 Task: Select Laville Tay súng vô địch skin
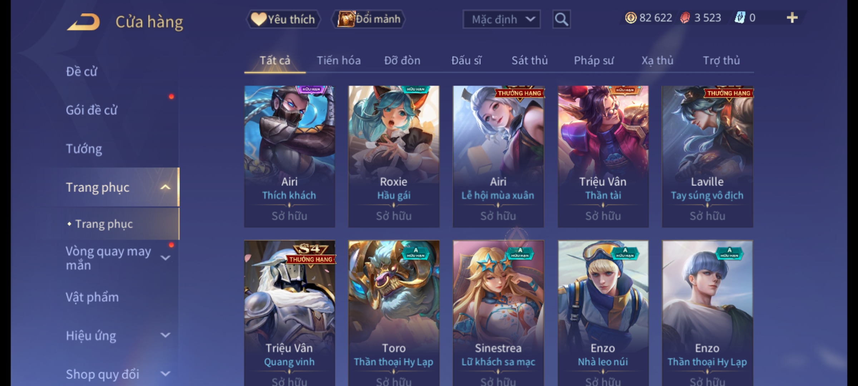[x=707, y=157]
